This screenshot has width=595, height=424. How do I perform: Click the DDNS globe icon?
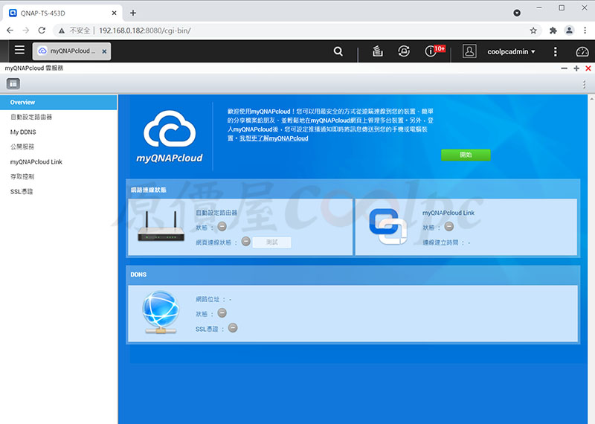161,312
